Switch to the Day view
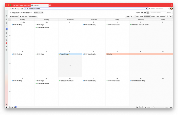 coord(137,17)
